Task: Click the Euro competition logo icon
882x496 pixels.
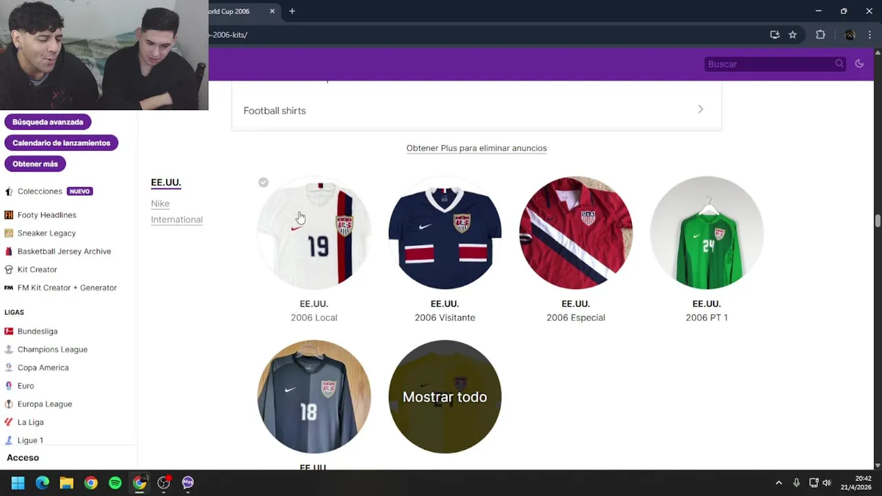Action: point(9,386)
